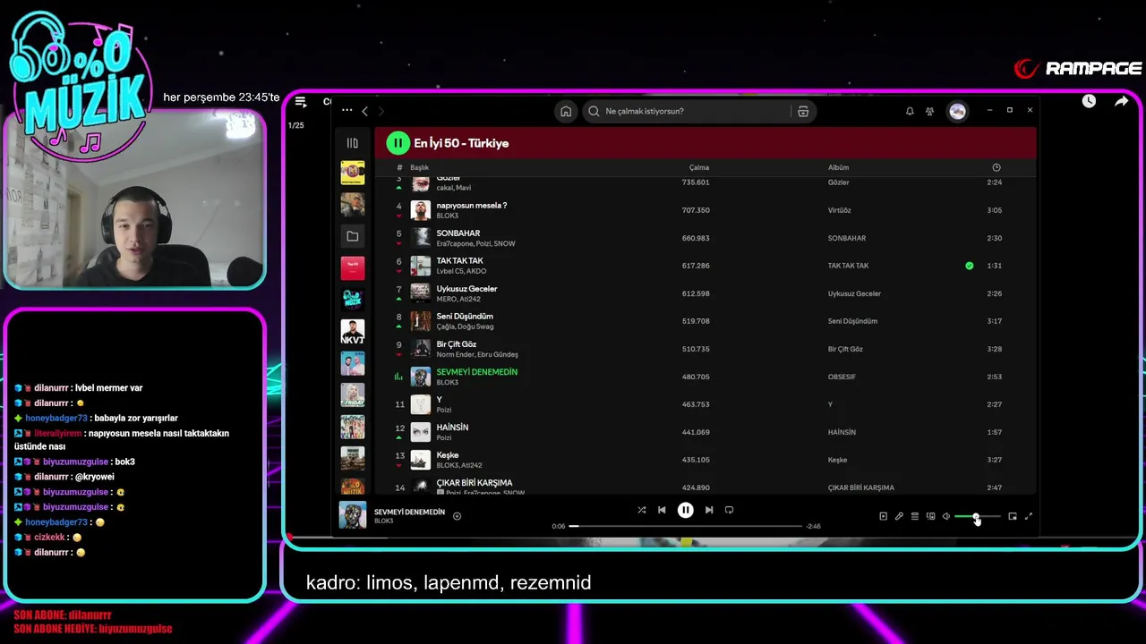The width and height of the screenshot is (1146, 644).
Task: Pause playback in the player bar
Action: click(685, 510)
